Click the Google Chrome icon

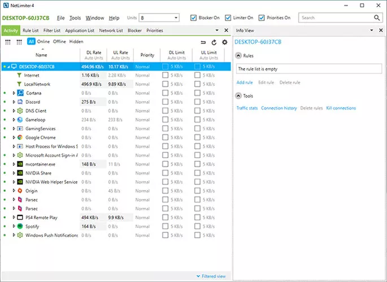tap(20, 138)
